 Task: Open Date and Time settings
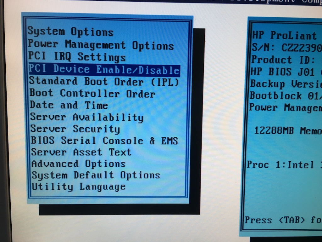click(x=69, y=105)
